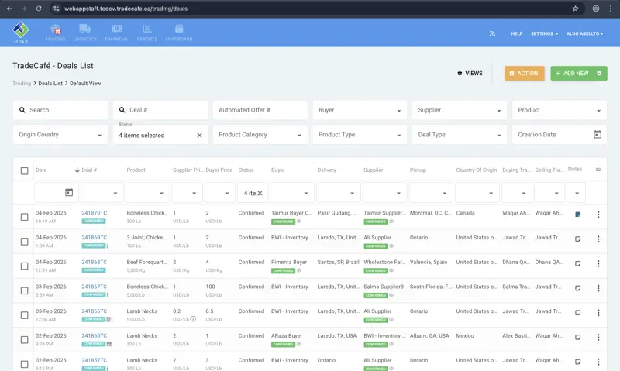Check the box for deal 241867TC
This screenshot has height=371, width=620.
24,290
